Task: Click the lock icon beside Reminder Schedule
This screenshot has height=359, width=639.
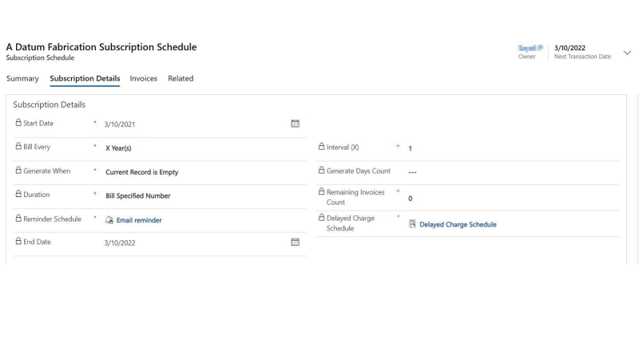Action: 18,219
